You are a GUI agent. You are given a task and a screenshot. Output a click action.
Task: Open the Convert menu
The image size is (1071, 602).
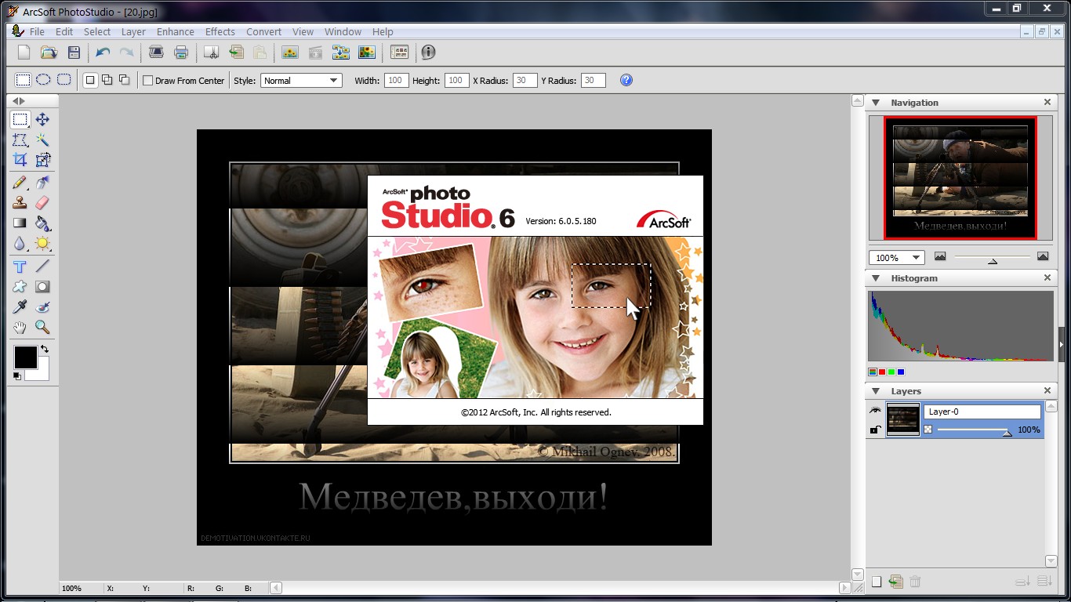click(x=263, y=32)
